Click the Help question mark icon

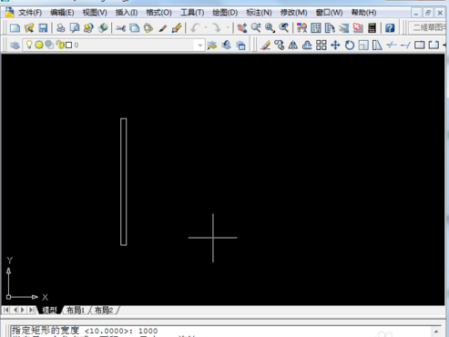390,28
